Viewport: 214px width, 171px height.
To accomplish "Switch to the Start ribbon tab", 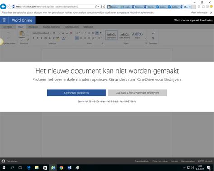I will tap(21, 27).
